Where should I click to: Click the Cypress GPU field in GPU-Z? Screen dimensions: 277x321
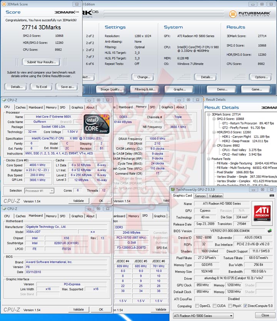click(x=205, y=210)
